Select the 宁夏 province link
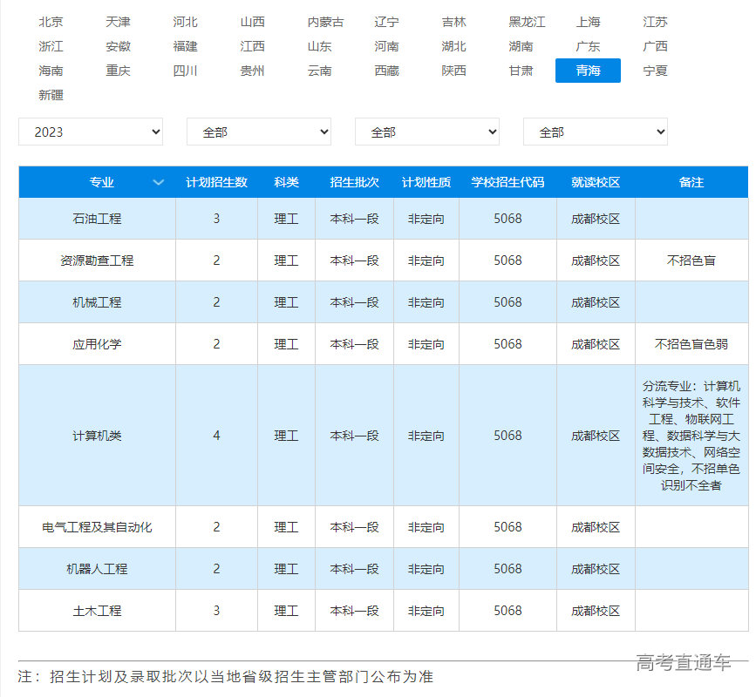 (654, 71)
